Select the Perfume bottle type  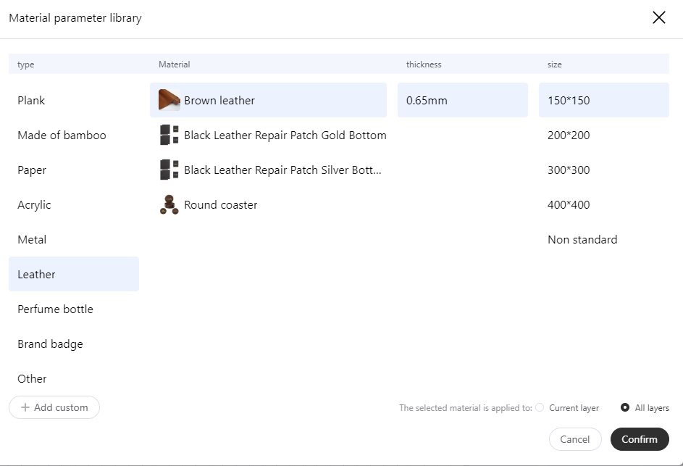pos(55,309)
